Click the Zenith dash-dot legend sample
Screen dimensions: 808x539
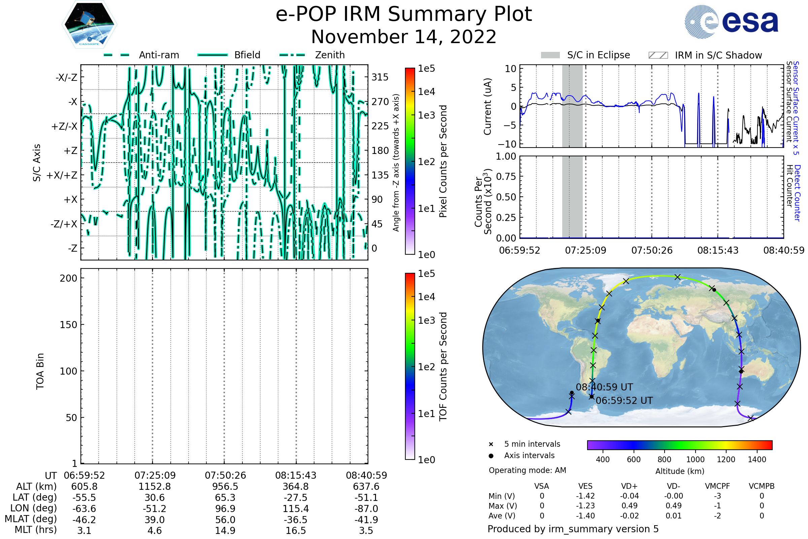292,55
